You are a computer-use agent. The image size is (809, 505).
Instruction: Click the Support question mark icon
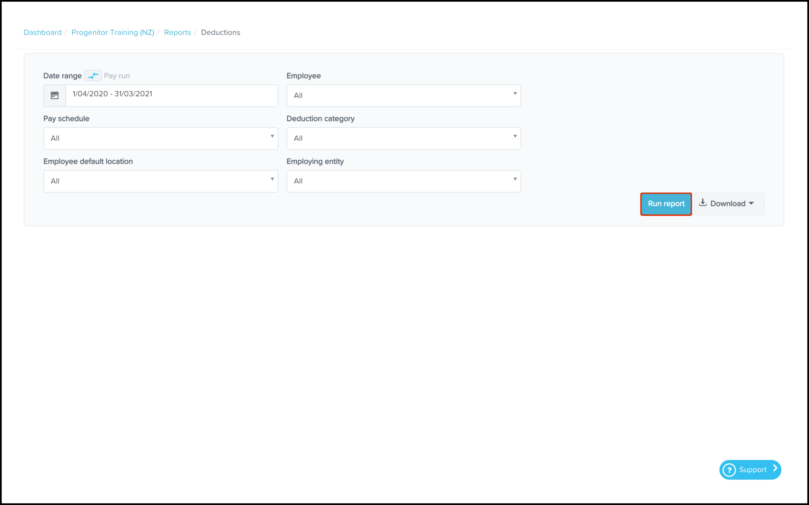click(x=729, y=470)
